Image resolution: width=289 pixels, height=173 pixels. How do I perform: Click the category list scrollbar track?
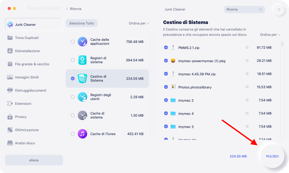point(152,86)
